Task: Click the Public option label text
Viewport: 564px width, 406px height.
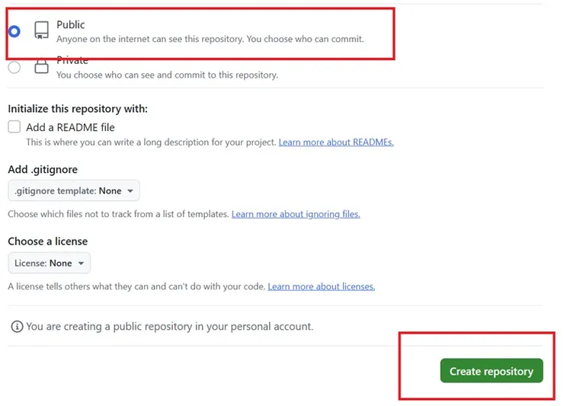Action: 71,25
